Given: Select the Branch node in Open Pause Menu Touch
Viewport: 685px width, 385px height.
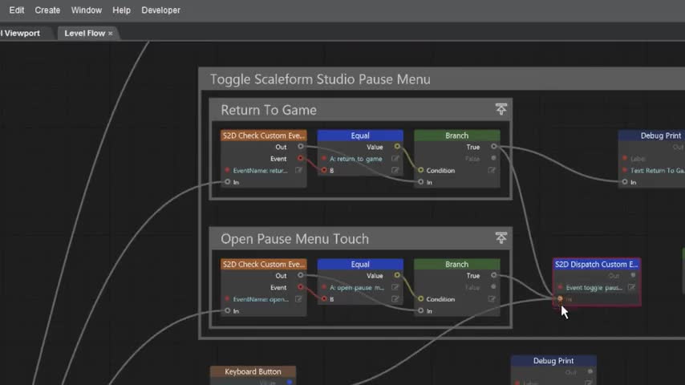Looking at the screenshot, I should [456, 265].
